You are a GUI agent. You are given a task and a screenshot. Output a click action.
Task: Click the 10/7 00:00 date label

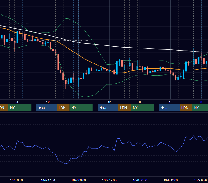tap(79, 180)
